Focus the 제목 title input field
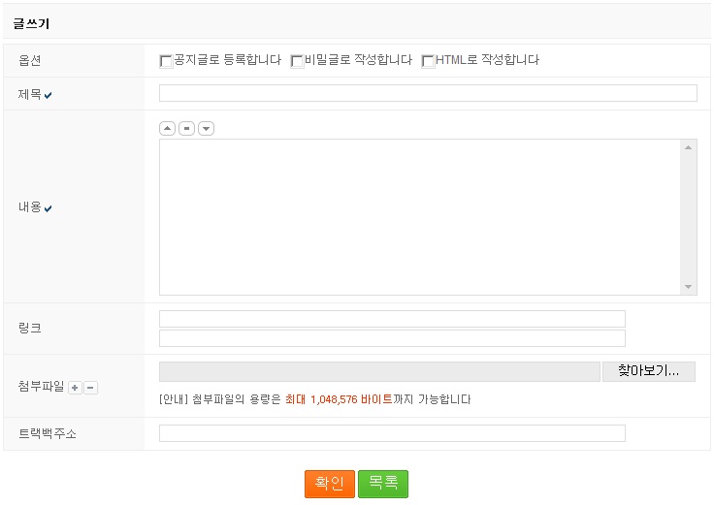The width and height of the screenshot is (714, 505). click(428, 93)
